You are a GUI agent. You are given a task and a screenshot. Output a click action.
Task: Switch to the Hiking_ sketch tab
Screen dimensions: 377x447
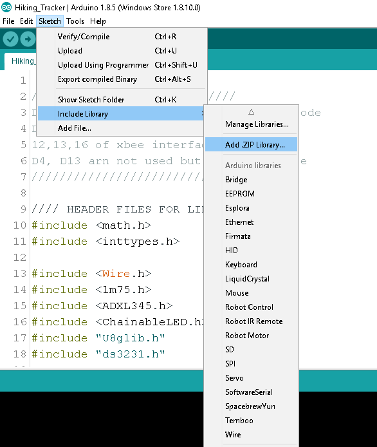pyautogui.click(x=21, y=61)
